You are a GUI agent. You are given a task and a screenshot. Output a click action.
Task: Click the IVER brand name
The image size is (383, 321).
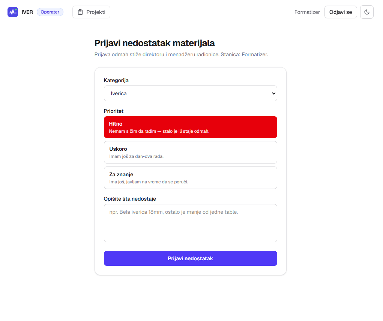pyautogui.click(x=27, y=12)
